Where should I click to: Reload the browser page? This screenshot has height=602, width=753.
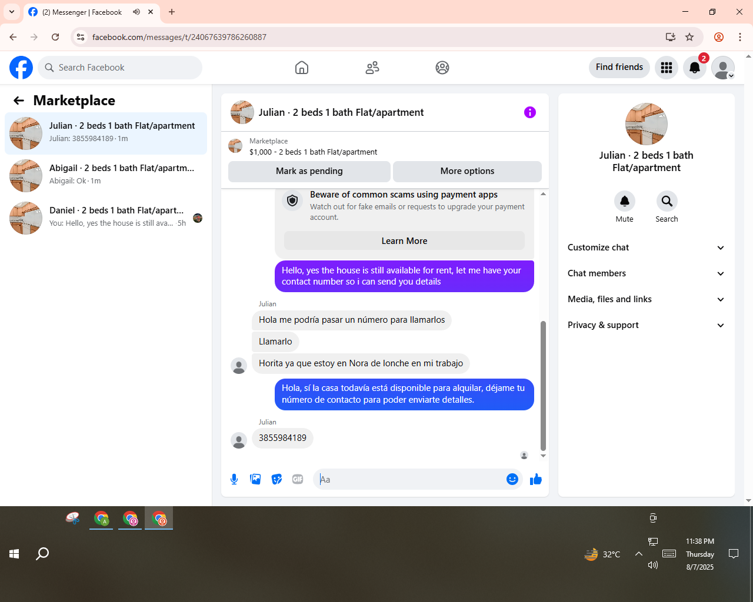tap(55, 37)
